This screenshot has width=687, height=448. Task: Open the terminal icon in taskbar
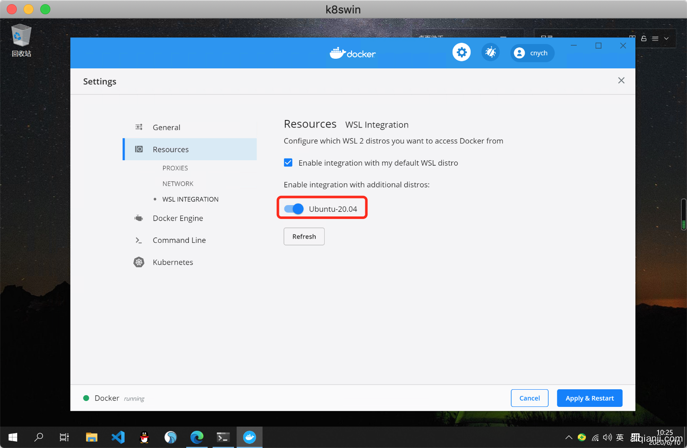(x=223, y=438)
